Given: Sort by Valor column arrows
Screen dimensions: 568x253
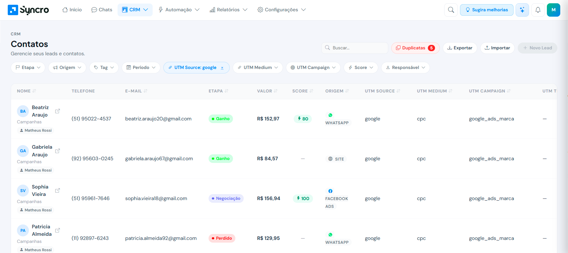Looking at the screenshot, I should click(276, 91).
